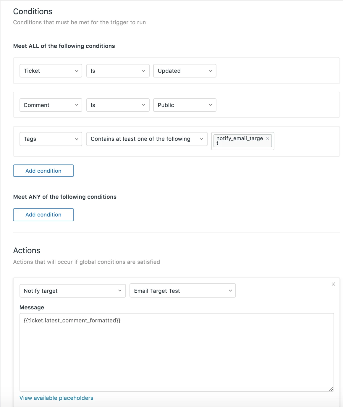Open the Updated value dropdown

185,71
